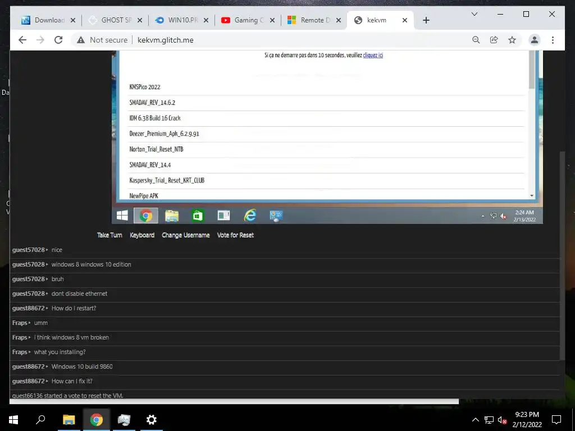Go back with the browser back arrow

[22, 40]
